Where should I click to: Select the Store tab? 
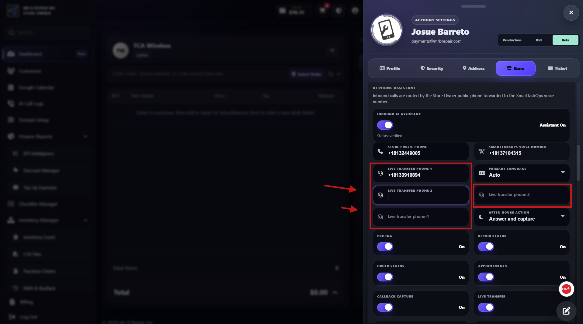(x=515, y=68)
